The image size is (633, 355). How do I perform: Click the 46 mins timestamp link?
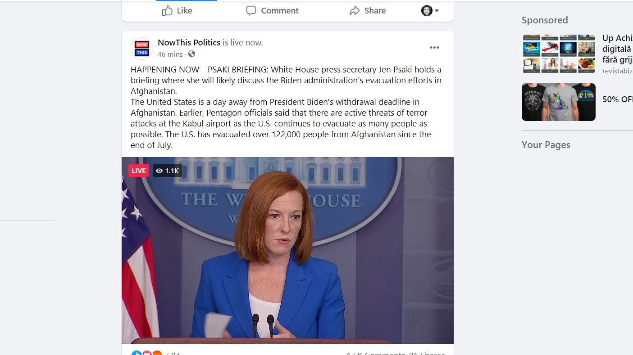point(170,54)
